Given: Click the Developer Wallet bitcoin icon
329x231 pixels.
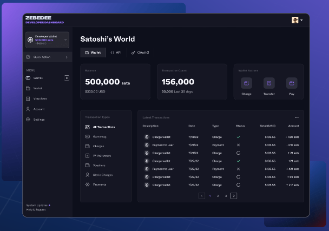Looking at the screenshot, I should pos(30,40).
